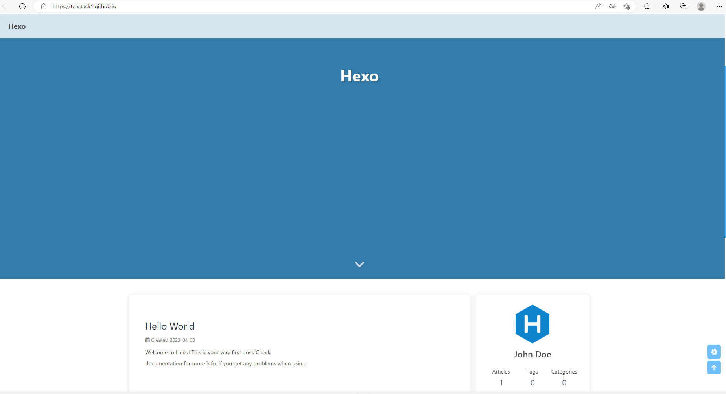Open the Categories count link

click(x=564, y=377)
